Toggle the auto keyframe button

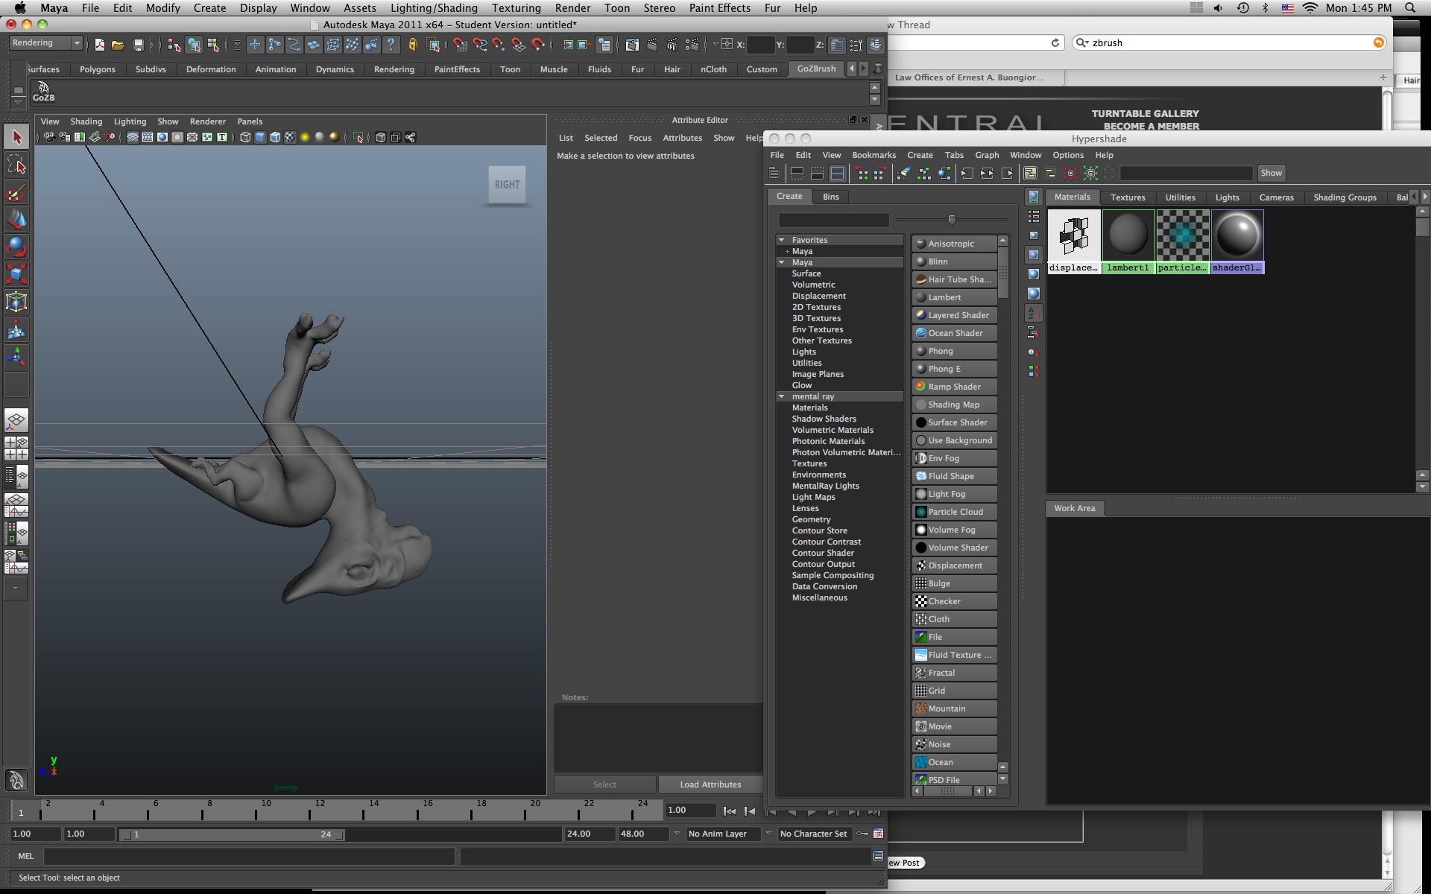coord(862,834)
